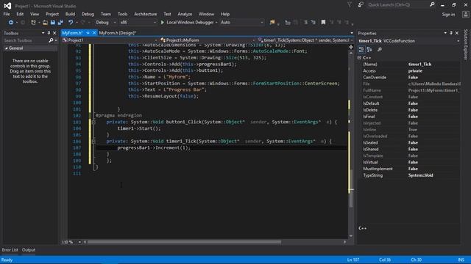The width and height of the screenshot is (471, 264).
Task: Click the Uncomment Lines toolbar icon
Action: pos(314,23)
